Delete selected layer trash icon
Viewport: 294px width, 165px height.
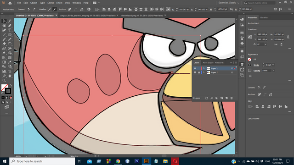click(x=232, y=98)
